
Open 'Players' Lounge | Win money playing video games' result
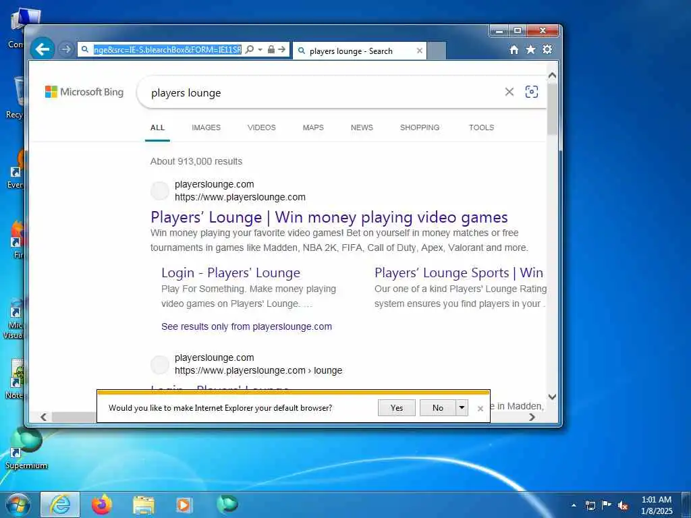click(329, 217)
